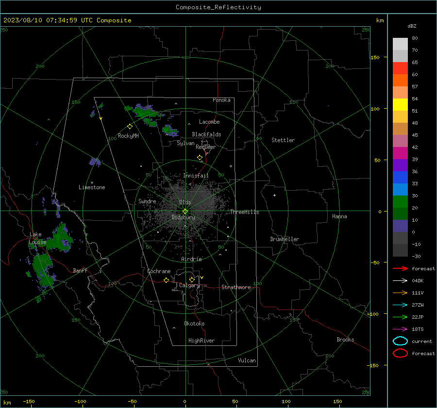Select the slate purple 10-0 dBZ swatch

[x=400, y=226]
